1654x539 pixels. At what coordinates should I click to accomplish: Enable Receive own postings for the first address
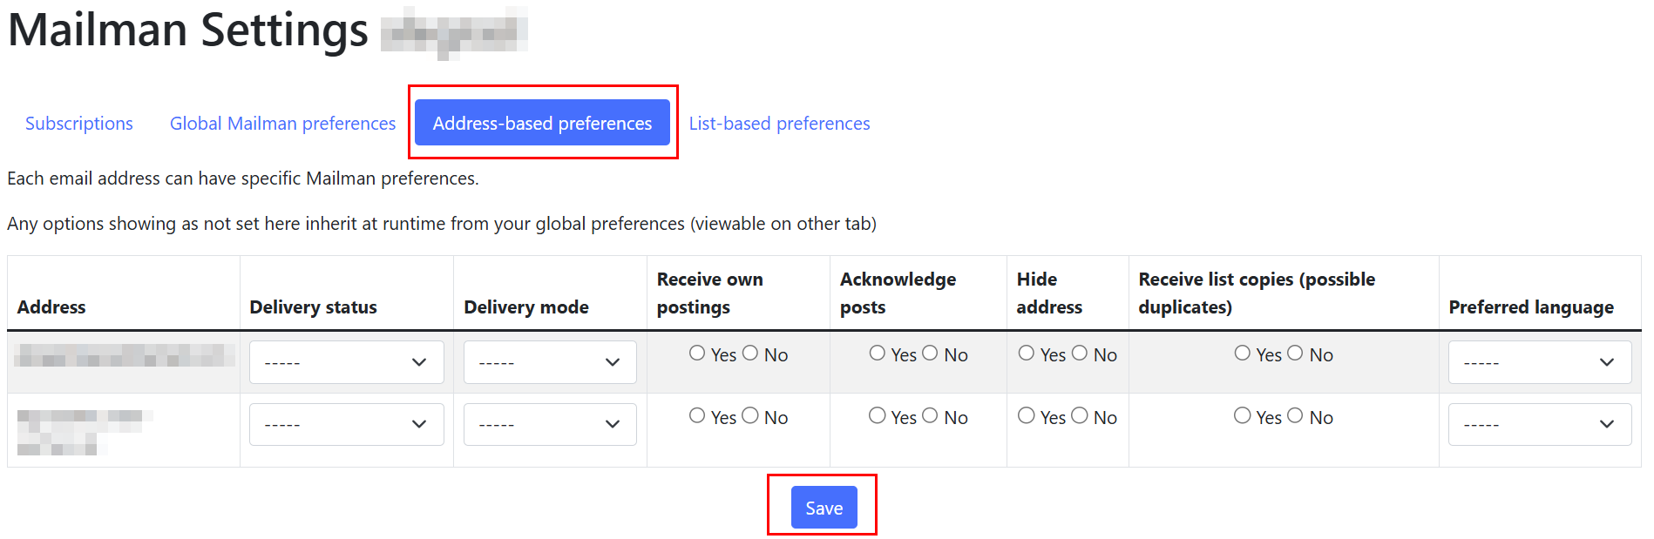tap(697, 353)
